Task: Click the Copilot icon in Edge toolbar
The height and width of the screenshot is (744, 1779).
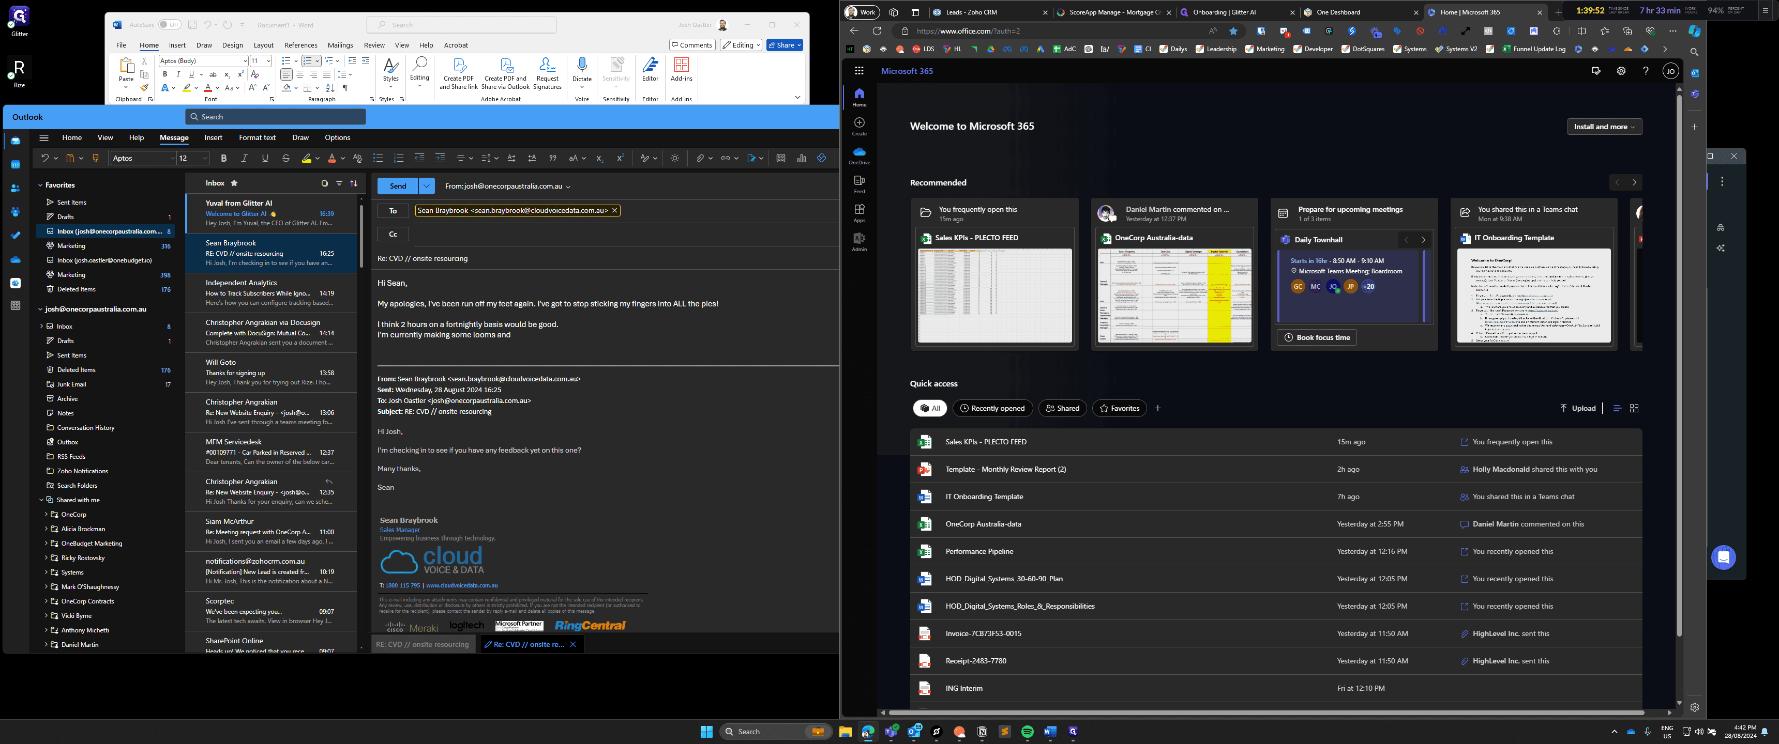Action: (x=1694, y=31)
